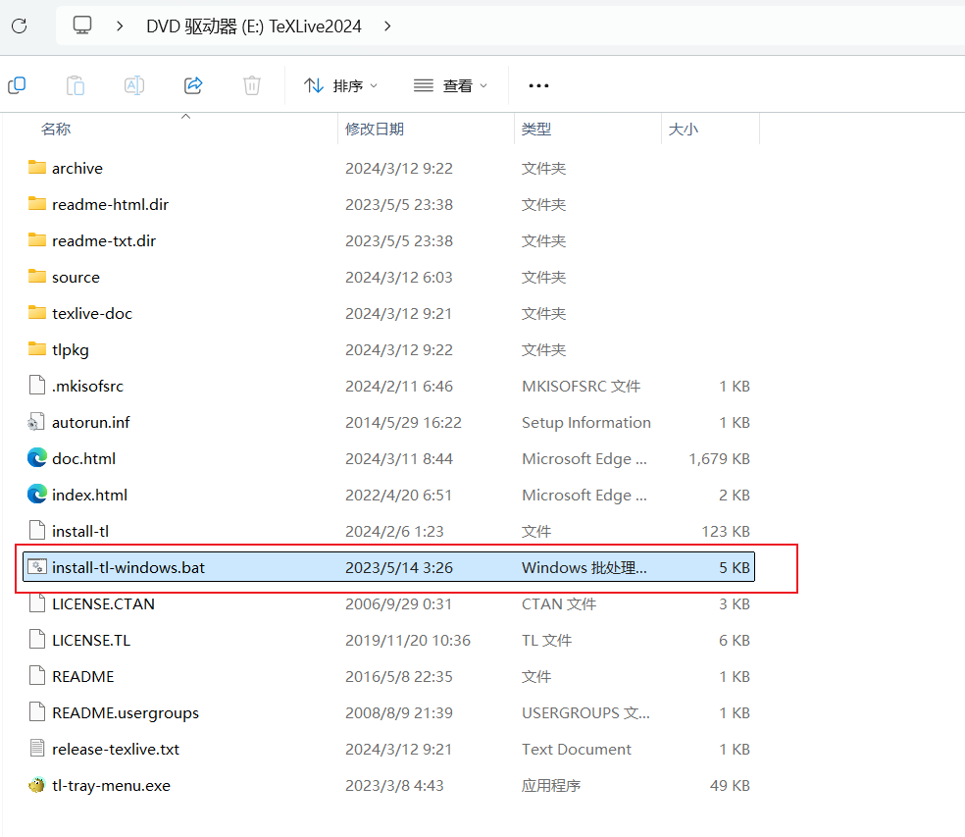The image size is (965, 837).
Task: Click the 2014/5/29 16:22 date cell
Action: (x=403, y=423)
